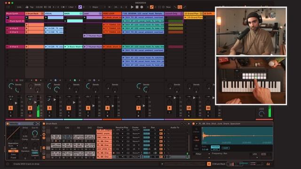Screen dimensions: 301x169
Task: Click the Lead track header circle fold button
Action: tap(100, 14)
